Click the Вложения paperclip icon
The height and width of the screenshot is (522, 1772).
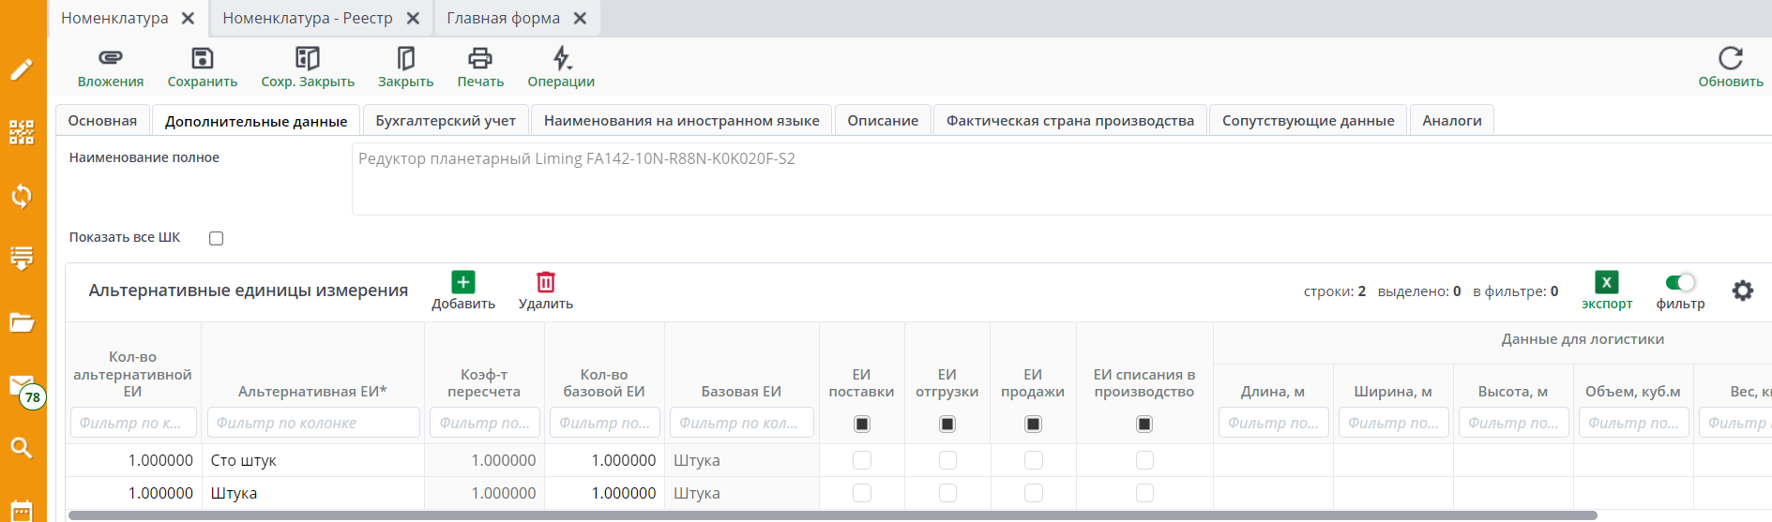pos(111,58)
